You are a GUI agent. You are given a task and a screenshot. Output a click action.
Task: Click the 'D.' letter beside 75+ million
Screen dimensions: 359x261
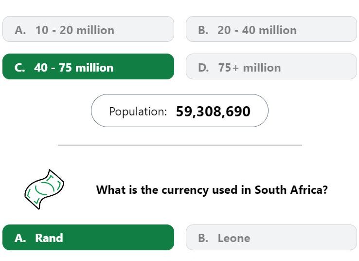point(203,68)
